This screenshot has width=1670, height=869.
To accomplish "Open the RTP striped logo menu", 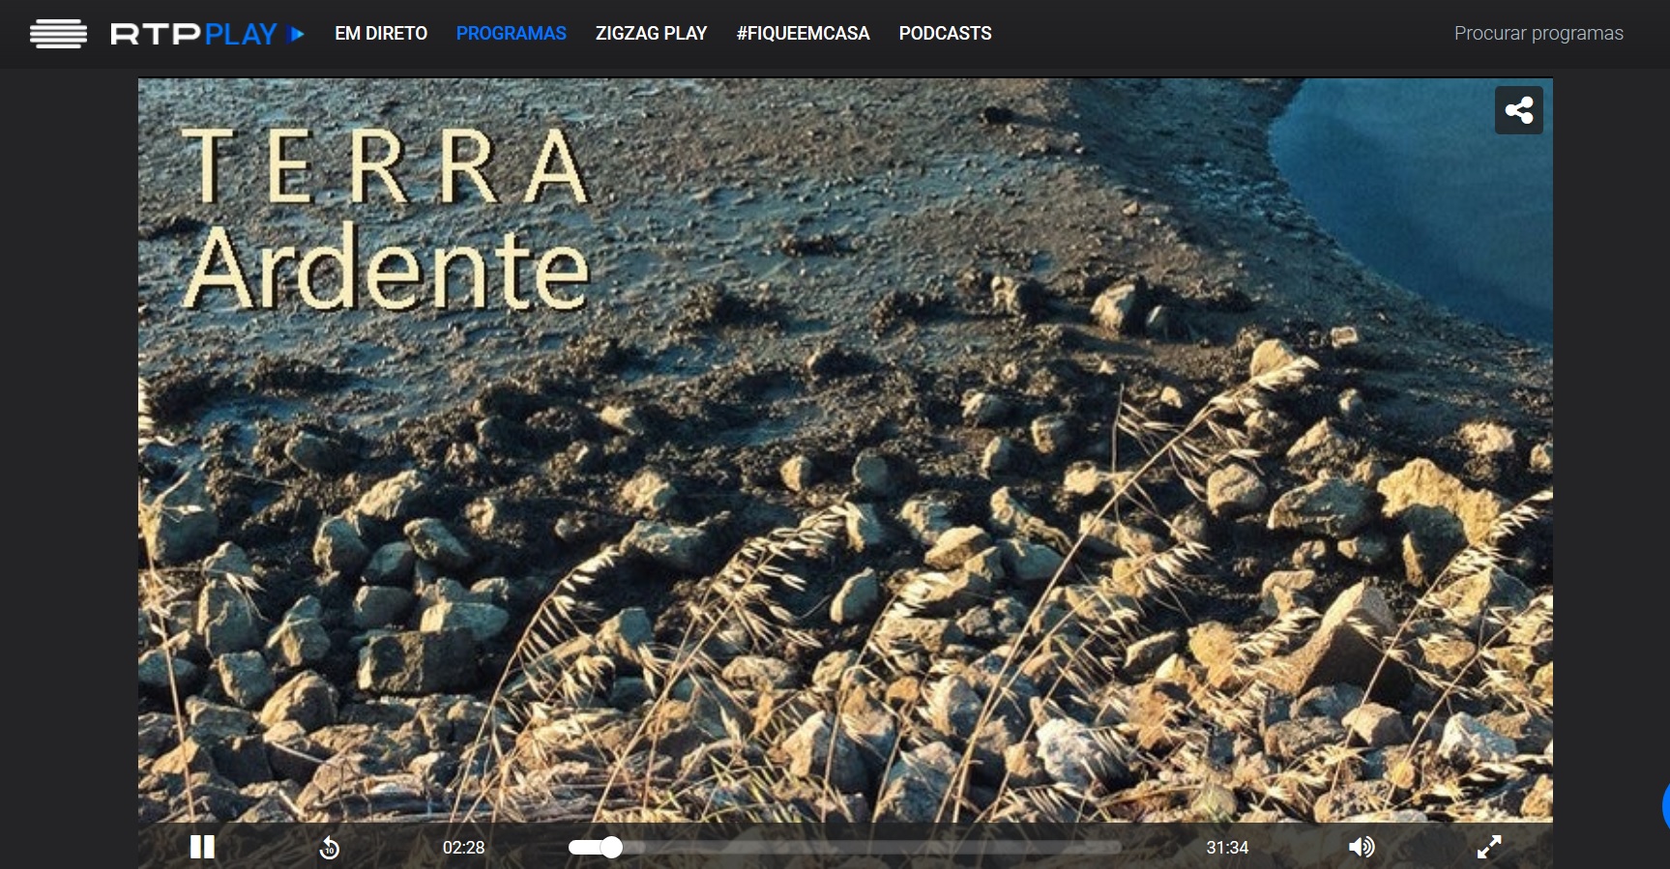I will pyautogui.click(x=58, y=34).
